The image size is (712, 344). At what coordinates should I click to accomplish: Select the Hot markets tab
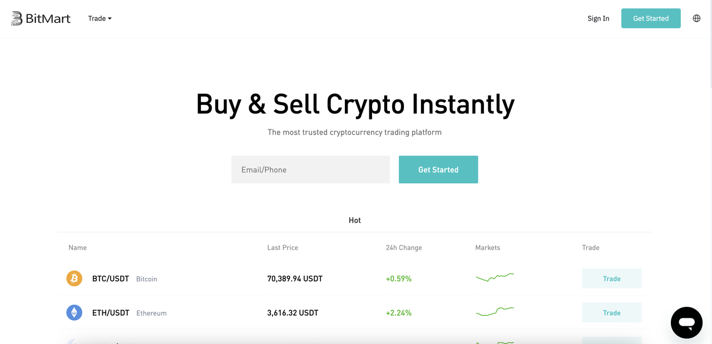click(354, 220)
